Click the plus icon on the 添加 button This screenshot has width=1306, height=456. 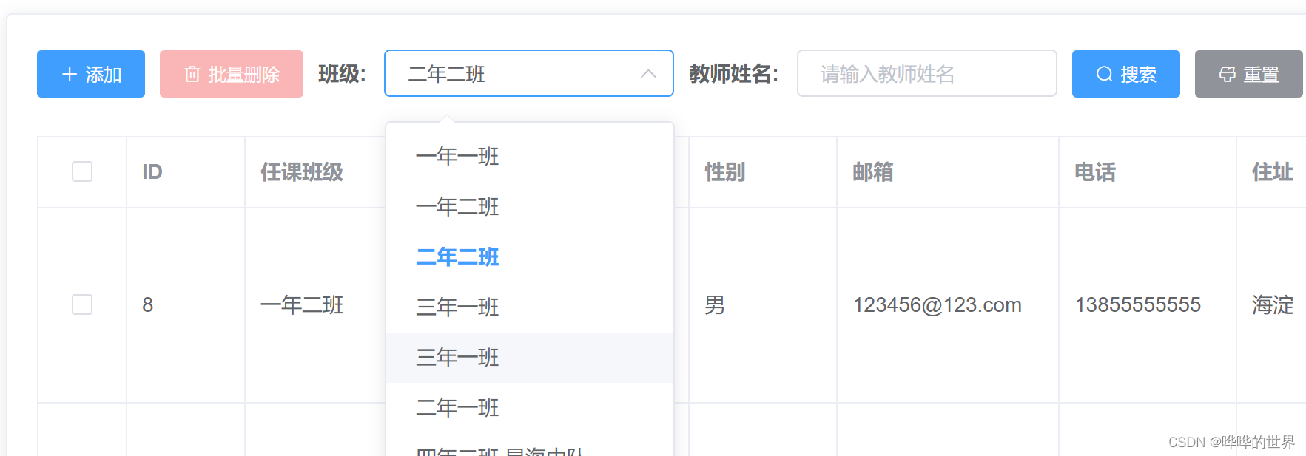pyautogui.click(x=70, y=74)
